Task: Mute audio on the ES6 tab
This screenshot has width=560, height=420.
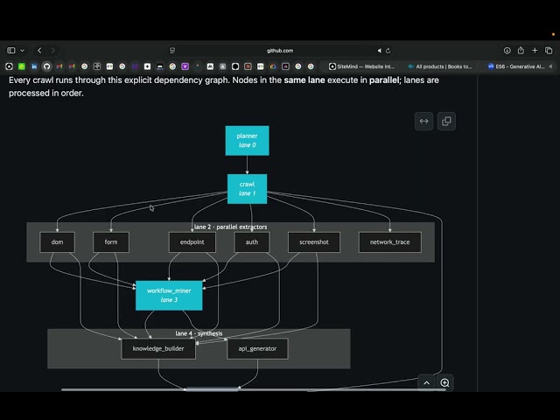Action: point(550,66)
